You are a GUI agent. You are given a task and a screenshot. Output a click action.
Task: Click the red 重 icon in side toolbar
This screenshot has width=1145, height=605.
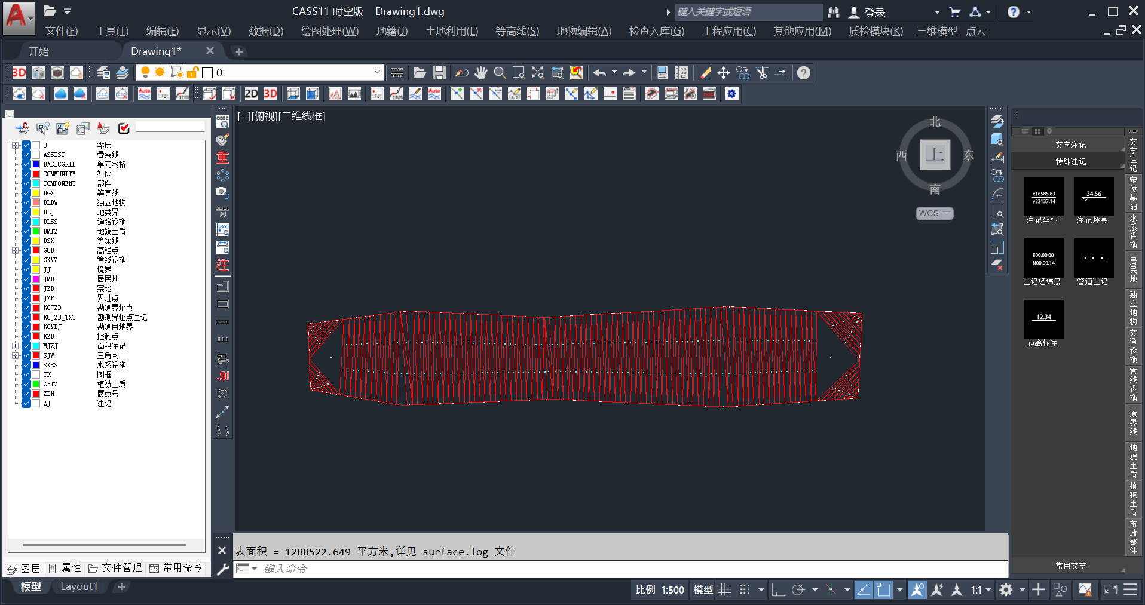[x=223, y=158]
